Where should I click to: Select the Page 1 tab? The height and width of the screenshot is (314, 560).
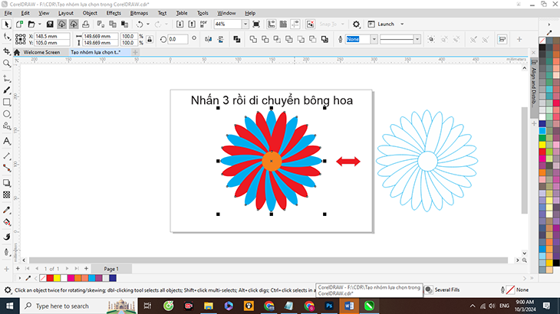click(x=111, y=269)
